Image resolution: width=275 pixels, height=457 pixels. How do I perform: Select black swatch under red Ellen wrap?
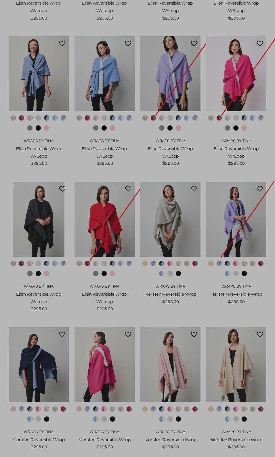pyautogui.click(x=104, y=274)
